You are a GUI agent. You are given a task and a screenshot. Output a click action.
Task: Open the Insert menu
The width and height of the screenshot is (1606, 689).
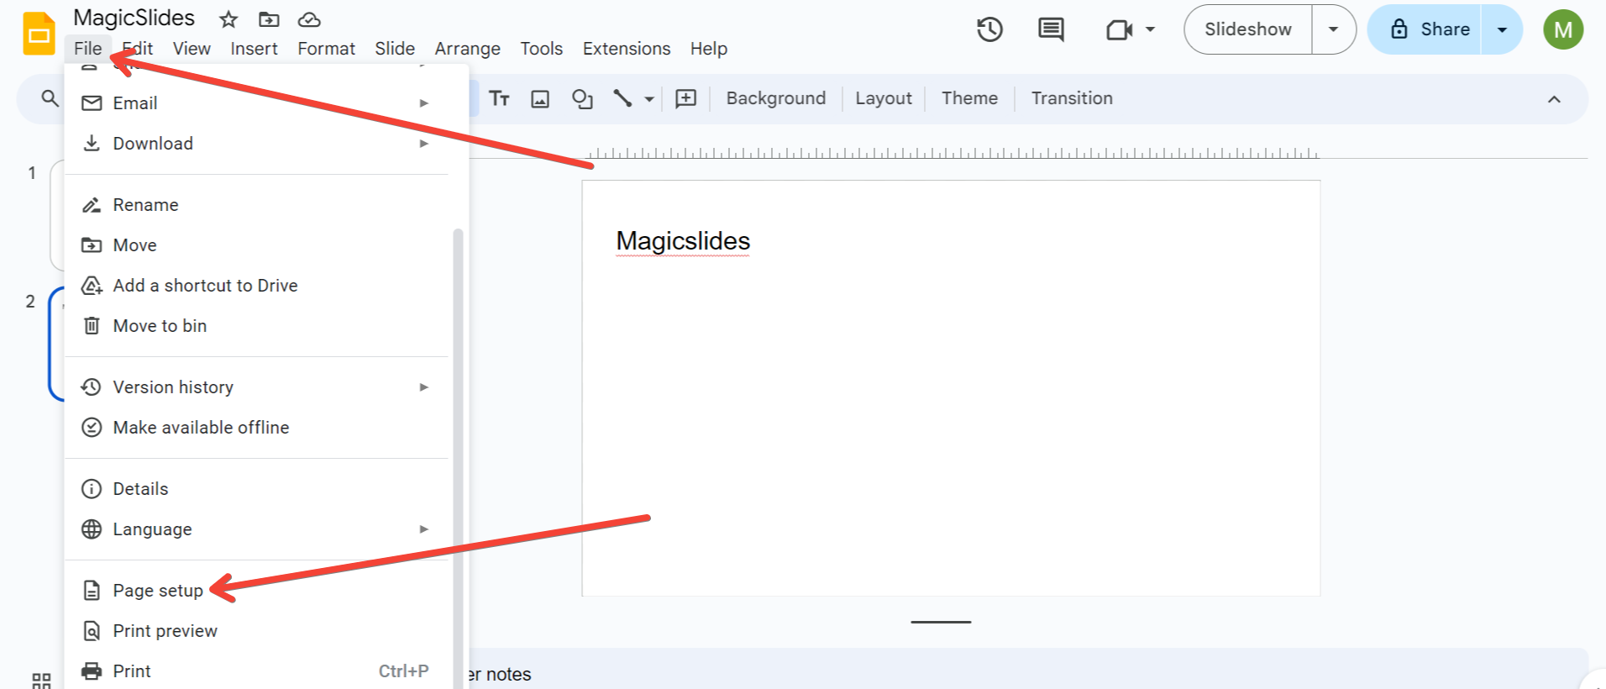[254, 49]
